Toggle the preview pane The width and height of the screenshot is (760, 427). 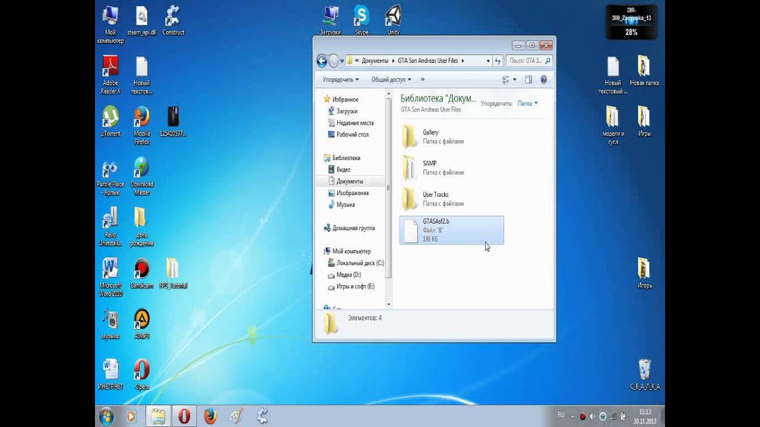(x=528, y=79)
